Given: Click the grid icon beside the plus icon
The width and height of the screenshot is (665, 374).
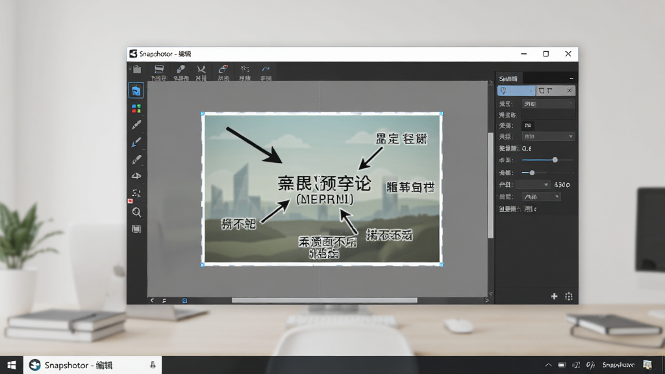Looking at the screenshot, I should click(569, 296).
